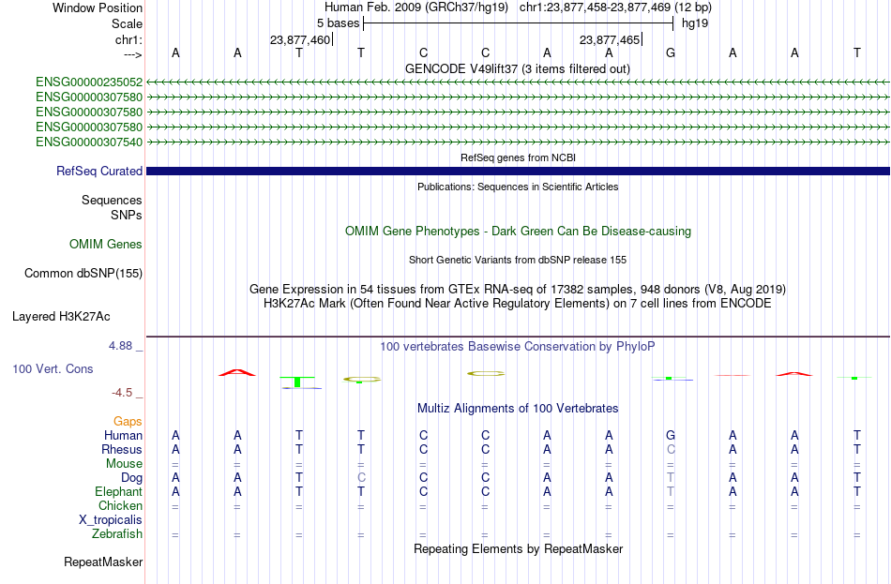This screenshot has height=584, width=891.
Task: Click the X_tropicalis species row label
Action: pyautogui.click(x=111, y=520)
